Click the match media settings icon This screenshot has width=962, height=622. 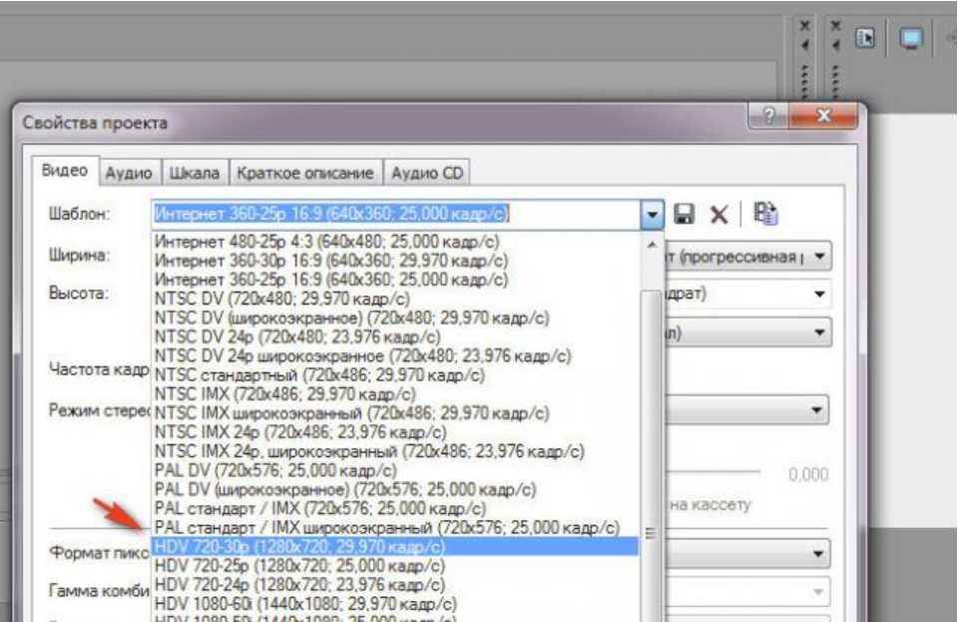point(765,214)
